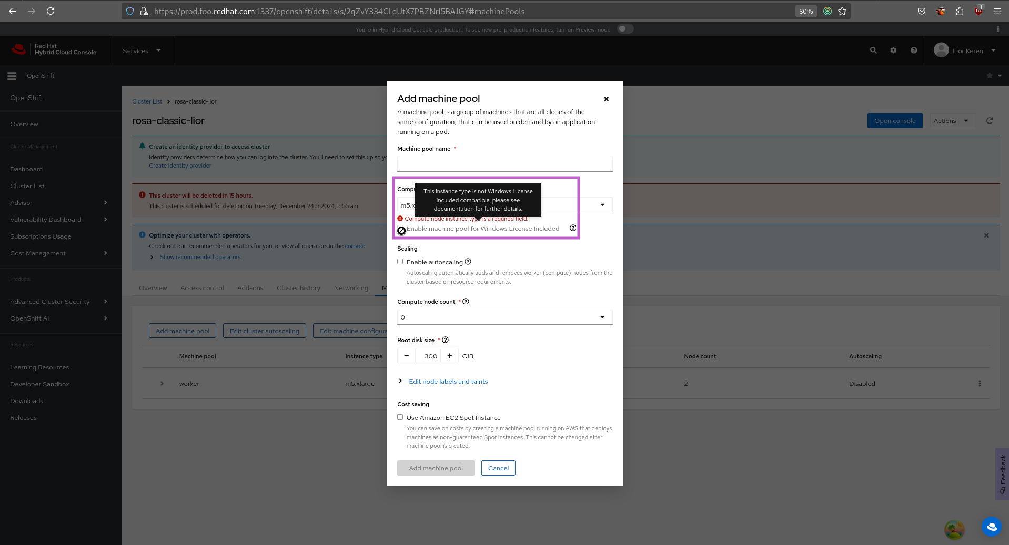Check Enable autoscaling checkbox

click(400, 262)
